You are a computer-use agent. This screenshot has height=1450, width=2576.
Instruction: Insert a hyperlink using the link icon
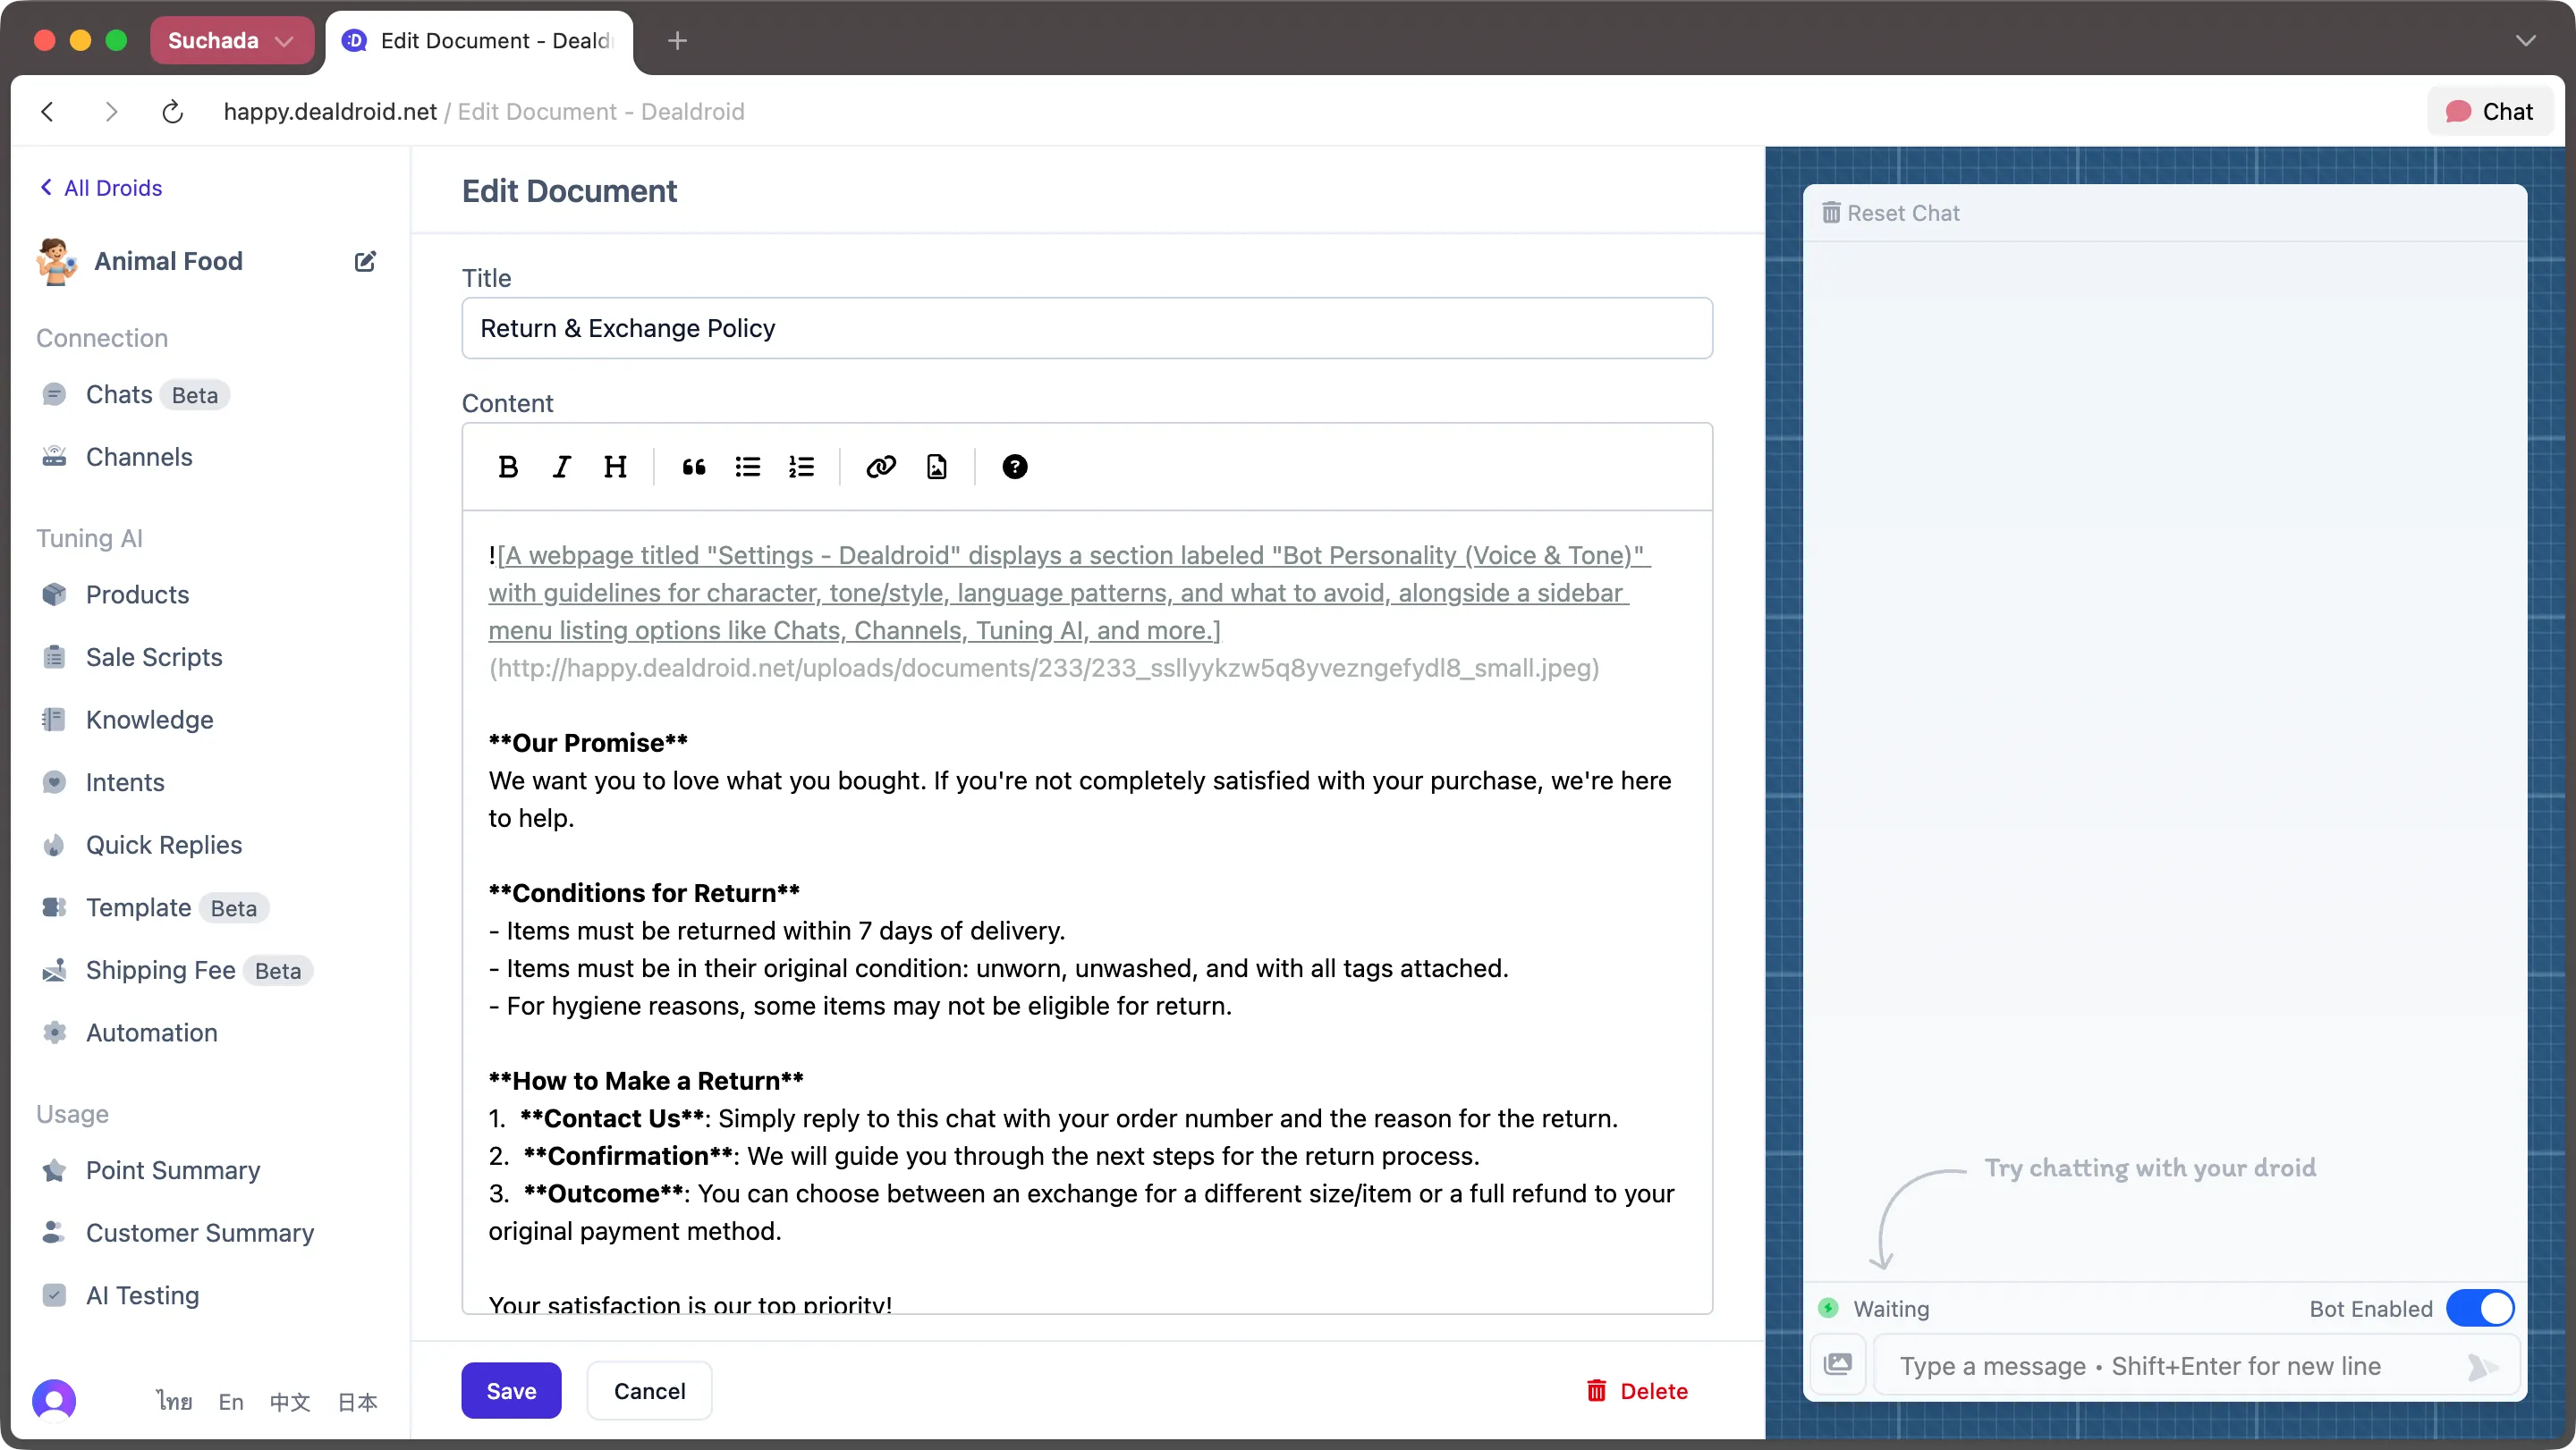pyautogui.click(x=881, y=467)
